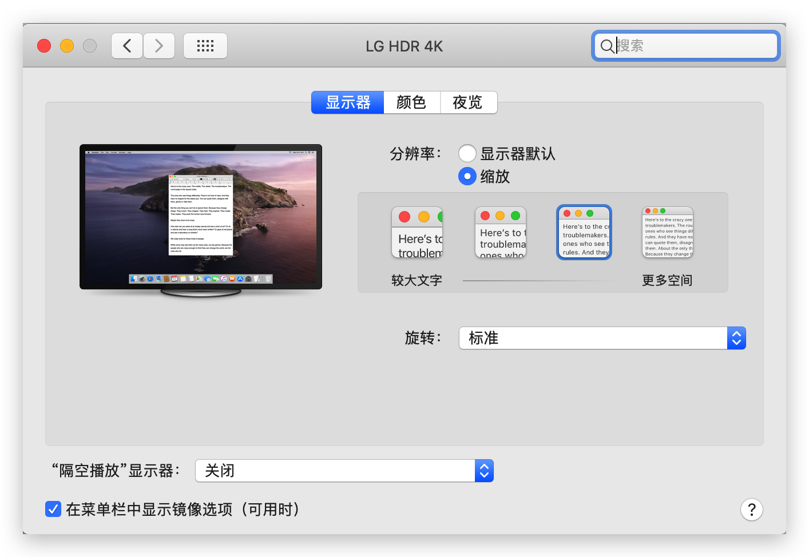809x557 pixels.
Task: Select the 缩放 scaled resolution option
Action: (x=467, y=176)
